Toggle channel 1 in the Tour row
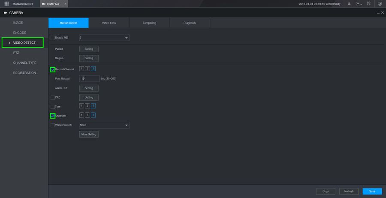This screenshot has height=198, width=386. [x=81, y=106]
